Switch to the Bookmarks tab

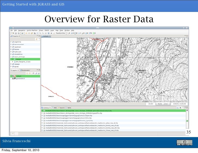click(25, 70)
